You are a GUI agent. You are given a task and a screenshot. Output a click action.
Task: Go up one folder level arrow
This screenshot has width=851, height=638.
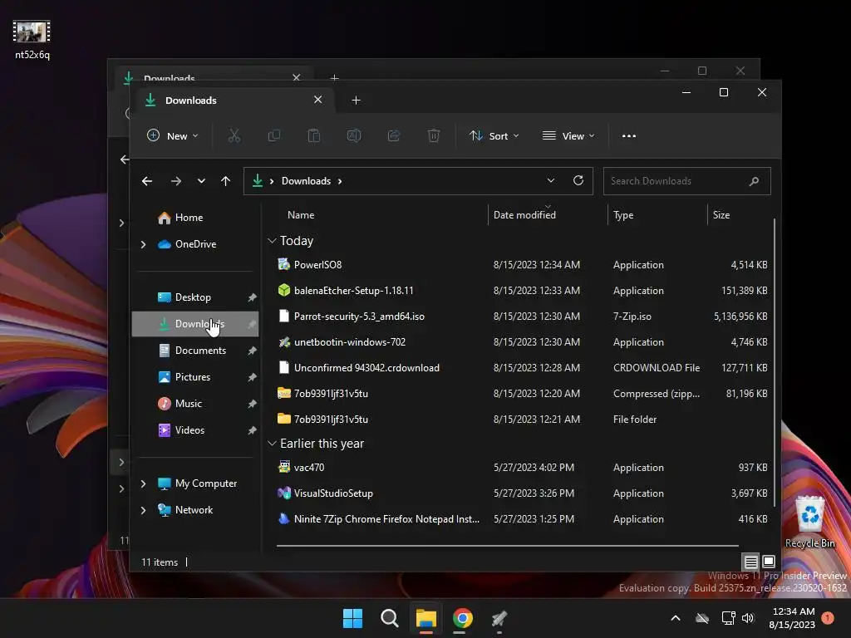[226, 181]
